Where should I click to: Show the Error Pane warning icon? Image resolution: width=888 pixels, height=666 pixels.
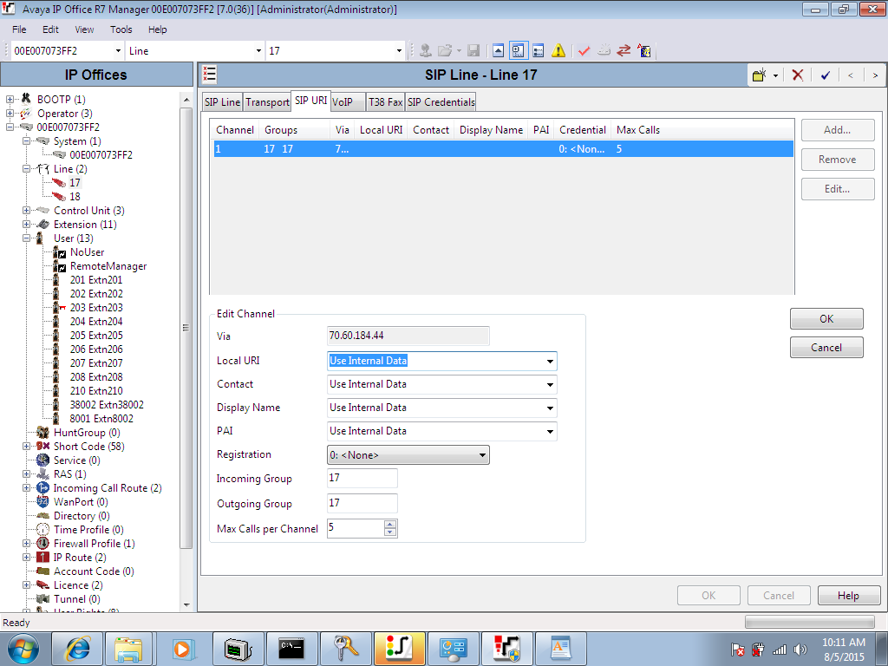[558, 51]
